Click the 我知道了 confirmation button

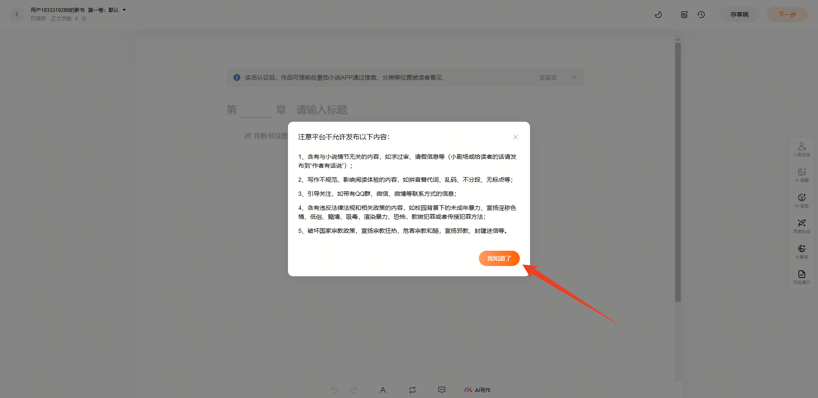pyautogui.click(x=499, y=258)
